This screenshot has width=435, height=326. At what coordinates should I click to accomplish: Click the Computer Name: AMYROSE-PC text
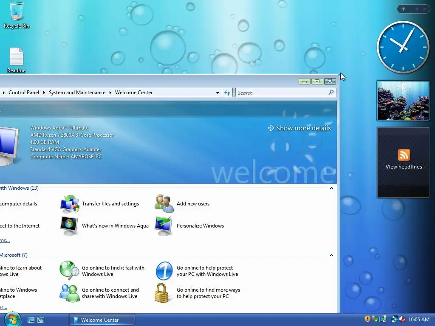click(x=66, y=157)
